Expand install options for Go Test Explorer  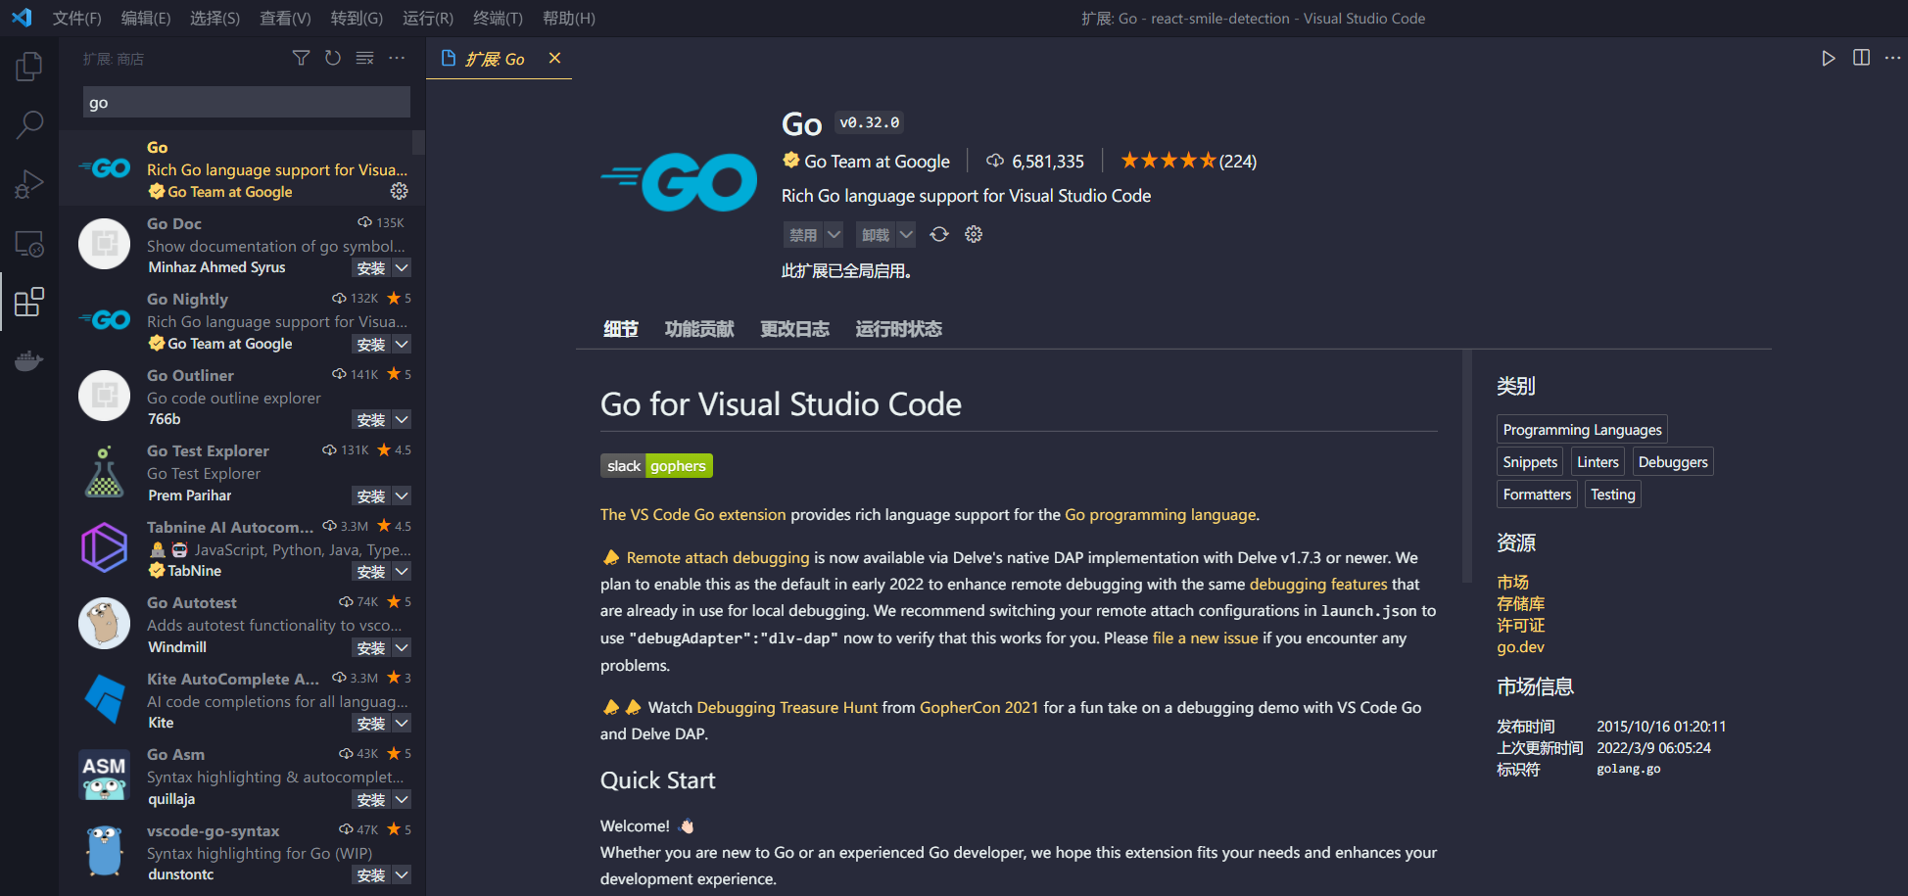(402, 495)
